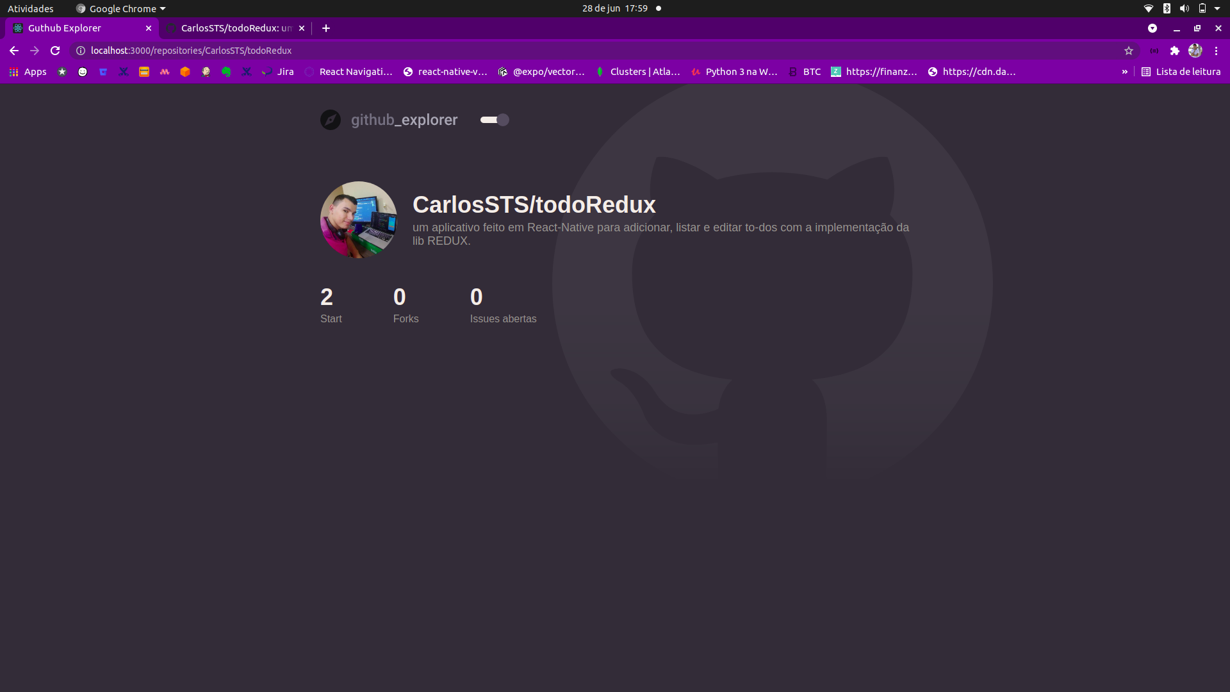Click the CarlosSTS/todoRedux tab
This screenshot has width=1230, height=692.
[x=236, y=28]
